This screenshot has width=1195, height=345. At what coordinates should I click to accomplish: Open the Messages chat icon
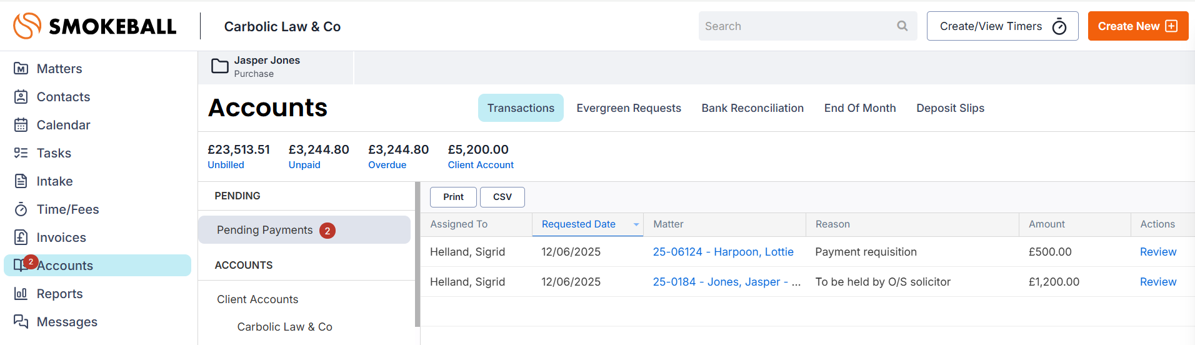coord(21,322)
